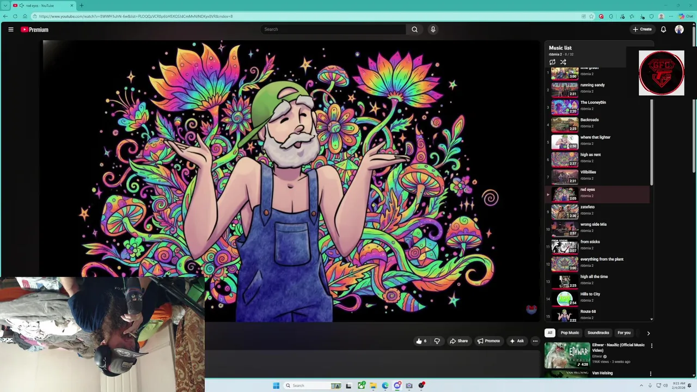Open the notifications bell
Image resolution: width=697 pixels, height=392 pixels.
[663, 29]
